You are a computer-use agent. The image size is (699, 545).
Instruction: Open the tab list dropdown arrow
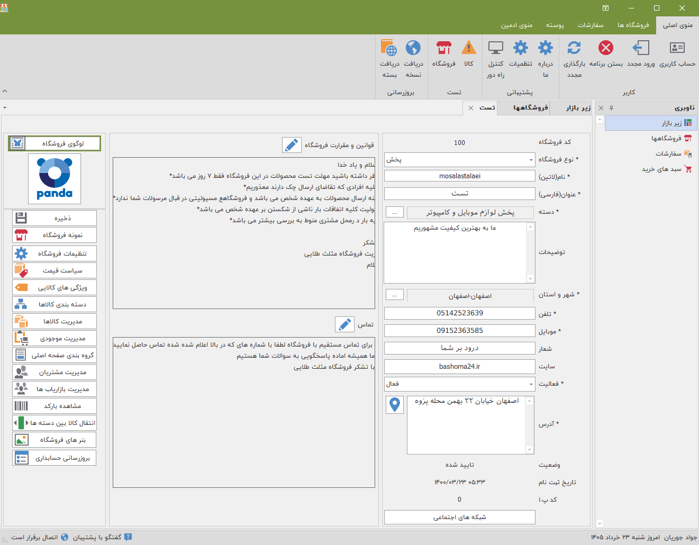(x=5, y=107)
